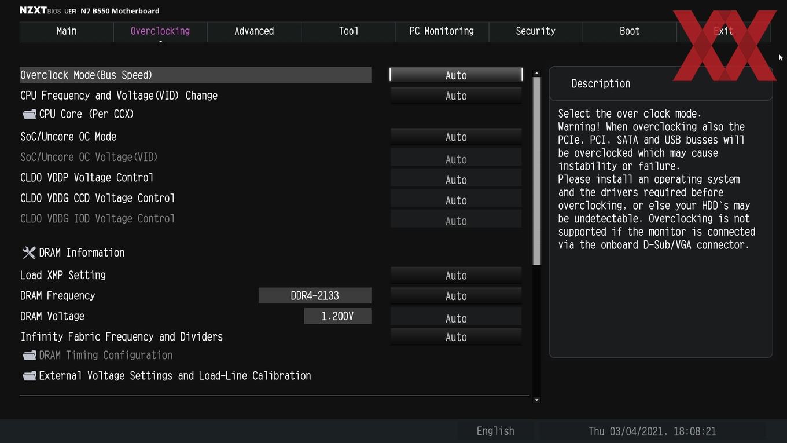The width and height of the screenshot is (787, 443).
Task: Click the scrollbar up arrow
Action: point(536,73)
